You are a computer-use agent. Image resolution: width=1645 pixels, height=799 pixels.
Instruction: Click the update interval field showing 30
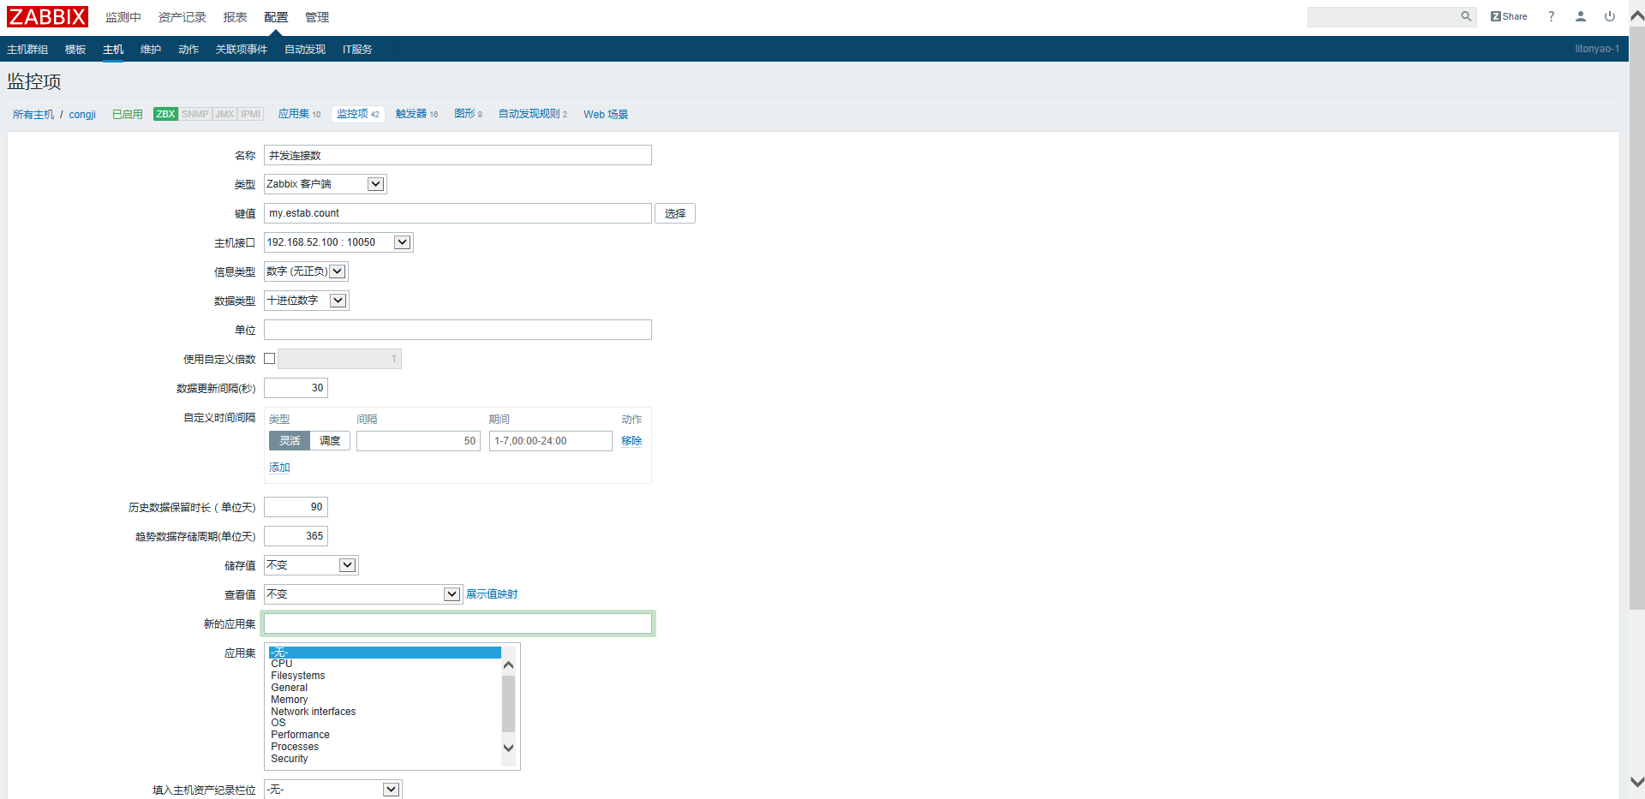coord(296,388)
